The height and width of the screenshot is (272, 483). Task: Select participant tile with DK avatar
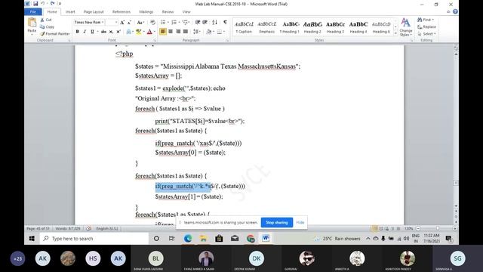[x=257, y=258]
